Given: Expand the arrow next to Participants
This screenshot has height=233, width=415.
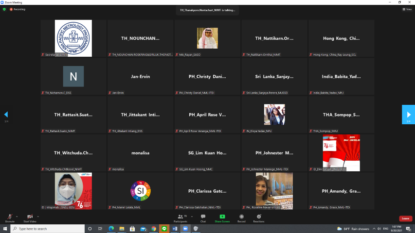Looking at the screenshot, I should (x=192, y=216).
